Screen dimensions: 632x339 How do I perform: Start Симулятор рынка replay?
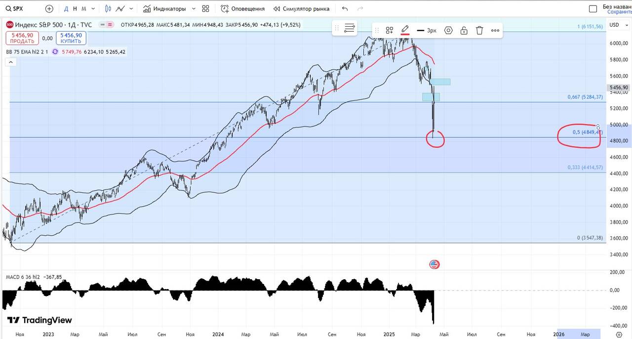click(301, 8)
